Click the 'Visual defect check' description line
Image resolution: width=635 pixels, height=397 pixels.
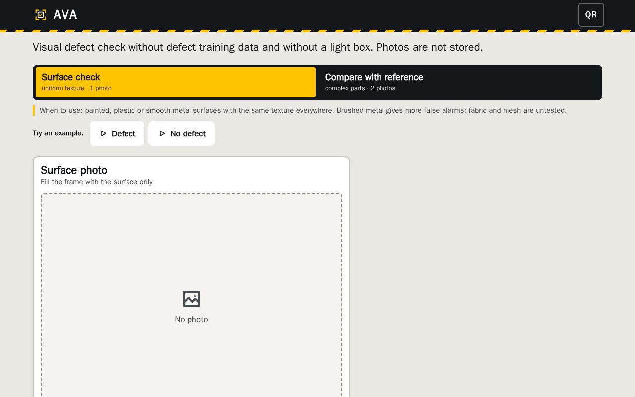coord(258,47)
